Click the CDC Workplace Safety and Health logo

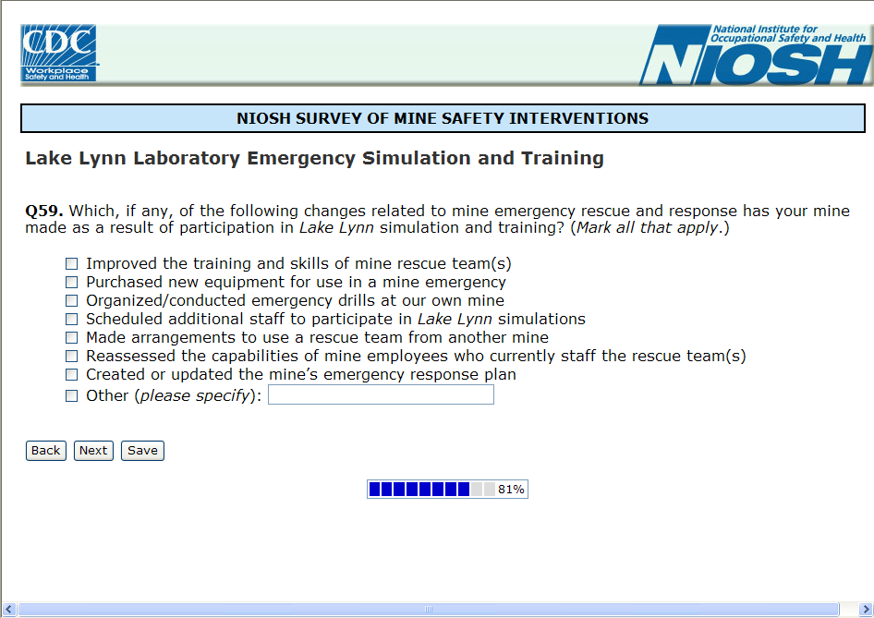(x=59, y=53)
